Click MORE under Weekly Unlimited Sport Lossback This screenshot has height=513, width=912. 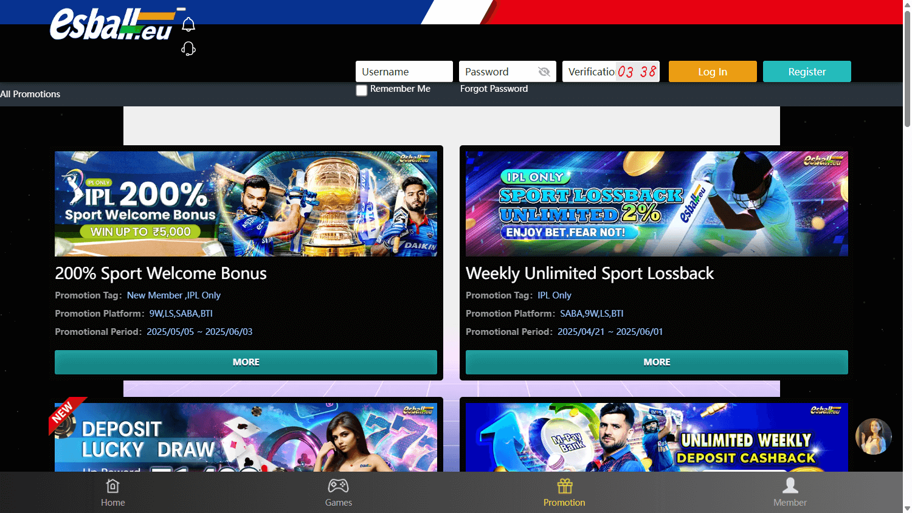(x=657, y=362)
